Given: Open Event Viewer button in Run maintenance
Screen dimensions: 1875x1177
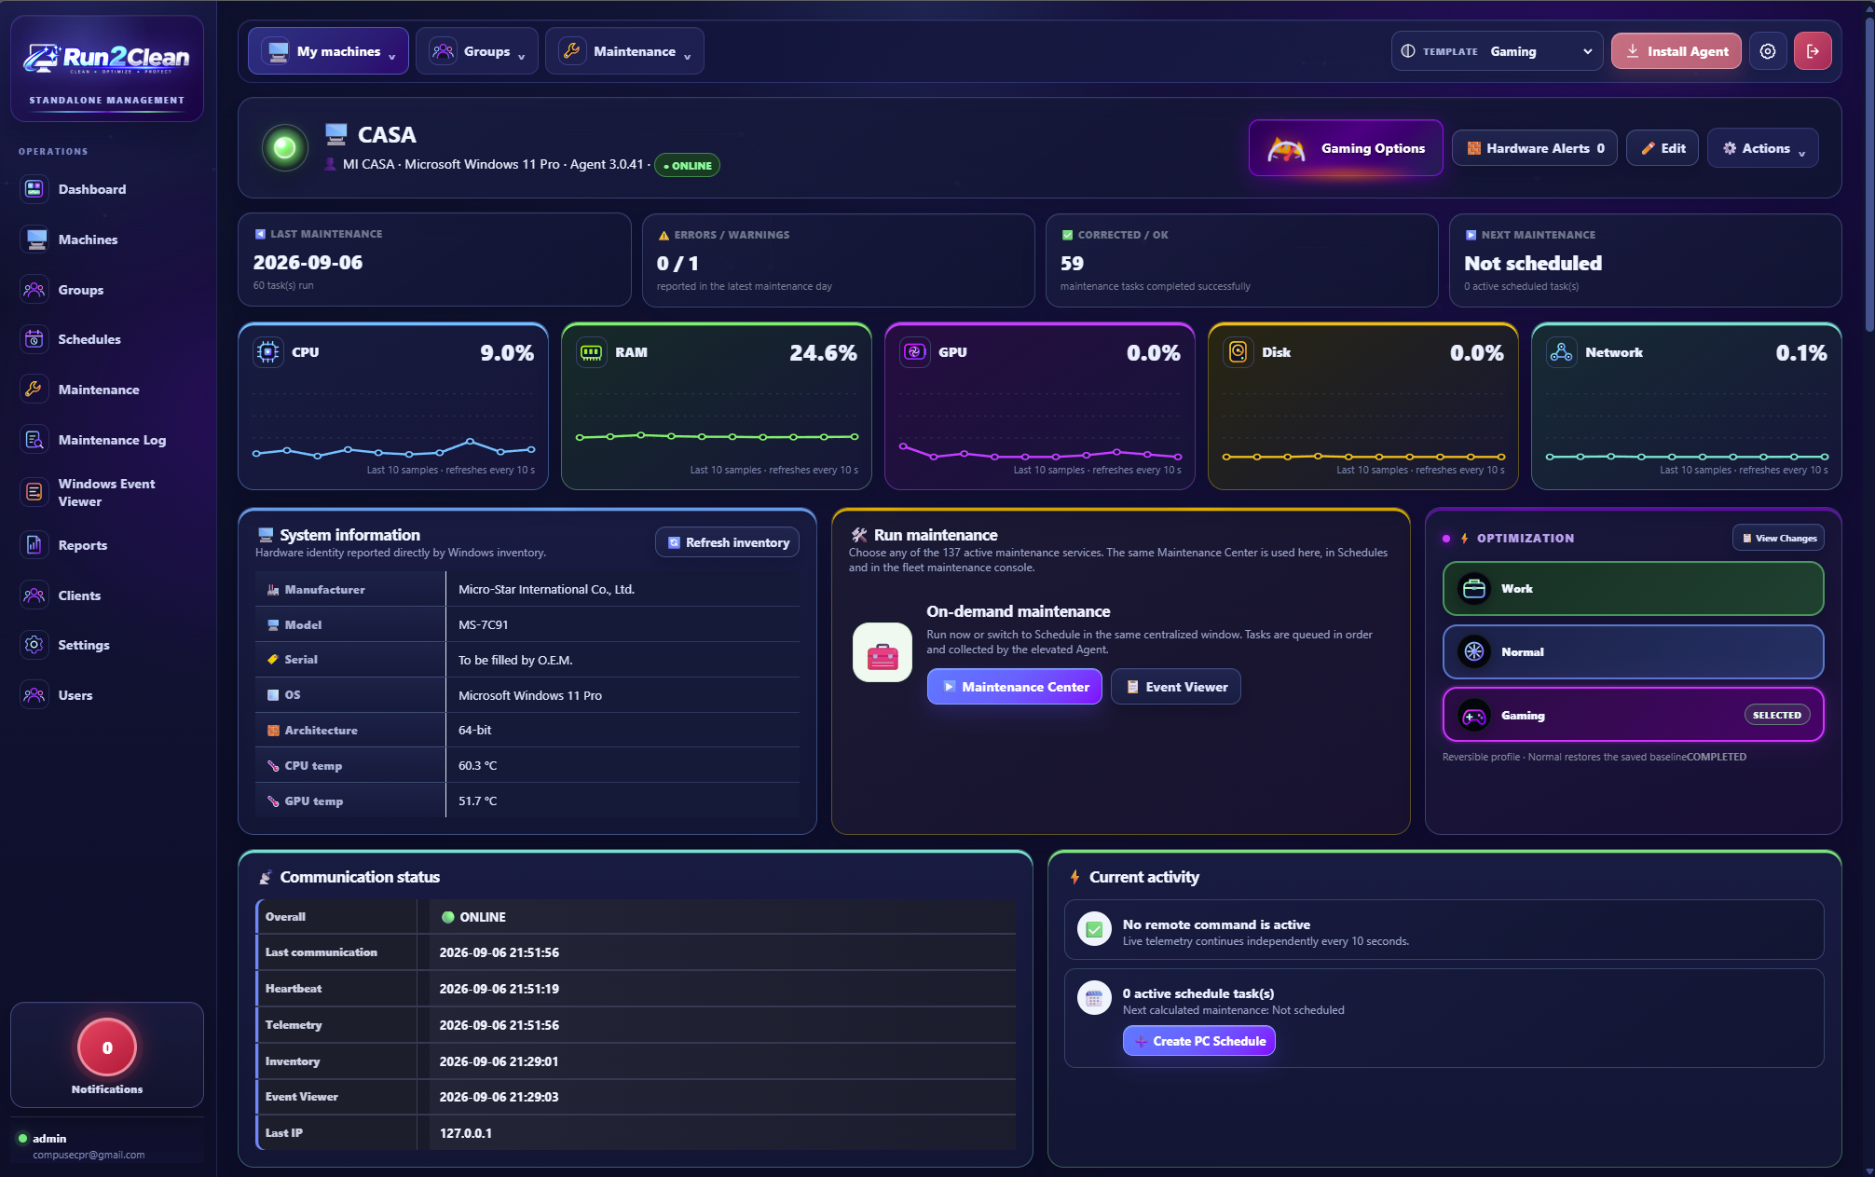Looking at the screenshot, I should 1175,687.
